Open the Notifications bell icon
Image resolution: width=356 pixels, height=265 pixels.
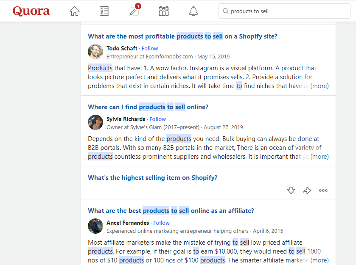[193, 11]
